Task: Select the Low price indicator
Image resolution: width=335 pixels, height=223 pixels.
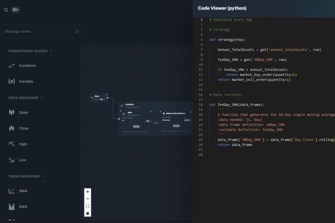Action: click(23, 160)
